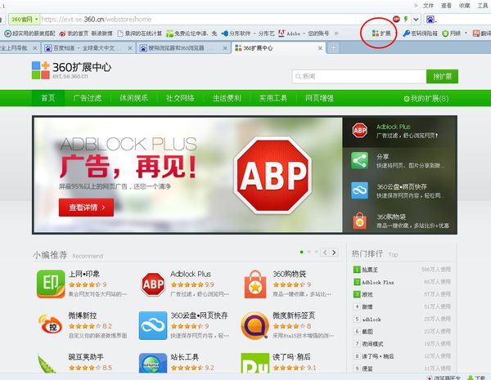This screenshot has width=491, height=380.
Task: Open the Adblock Plus recommended extension icon
Action: pyautogui.click(x=153, y=284)
